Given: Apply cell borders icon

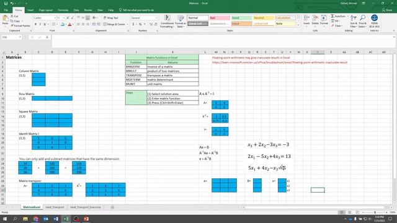Looking at the screenshot, I should pos(53,24).
